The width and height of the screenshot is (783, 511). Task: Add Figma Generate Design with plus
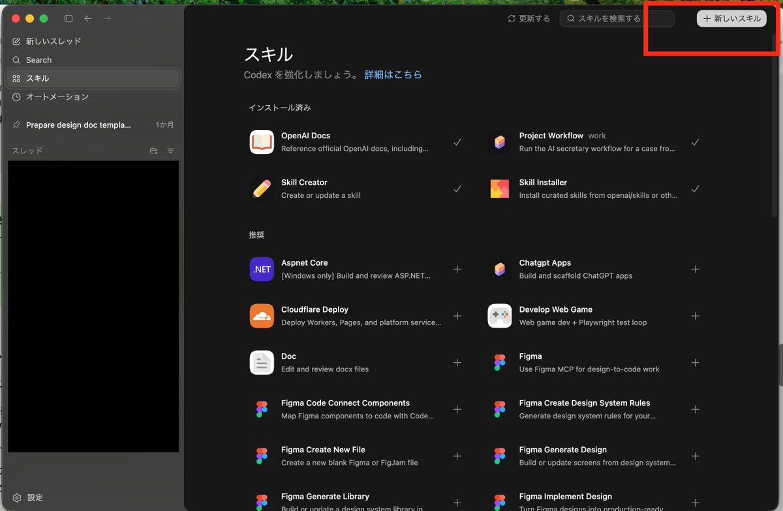695,456
